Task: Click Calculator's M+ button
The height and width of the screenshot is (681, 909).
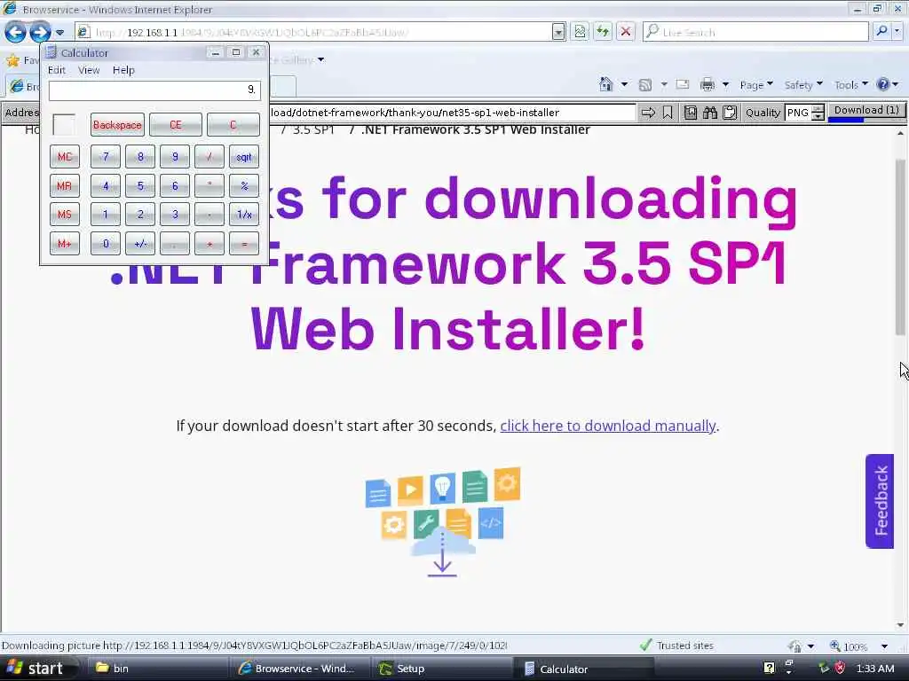Action: (64, 244)
